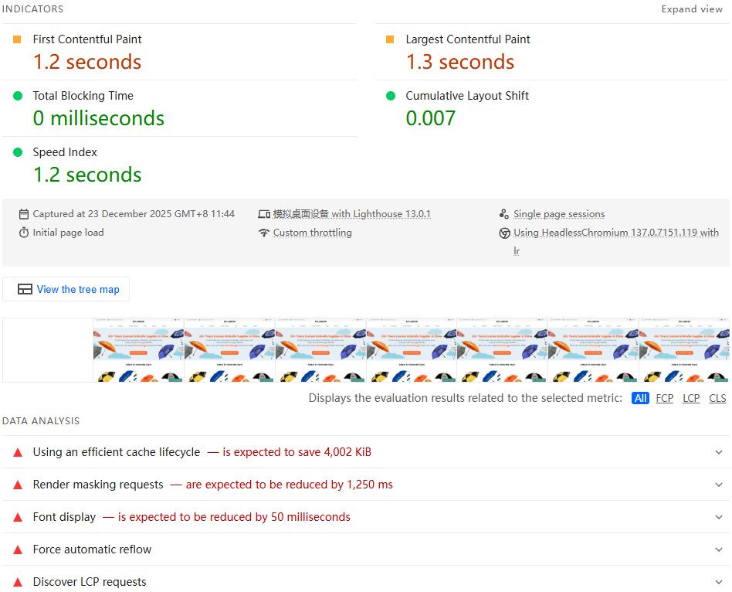
Task: Select the FCP metric filter
Action: tap(664, 398)
